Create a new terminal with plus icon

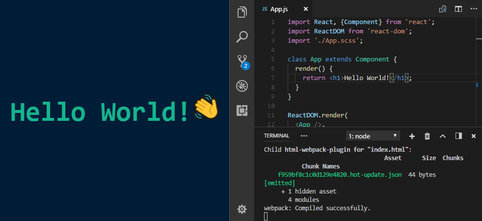point(412,136)
